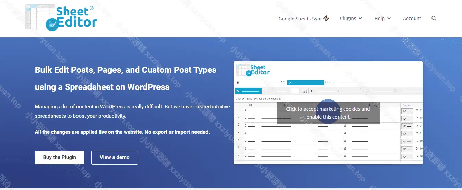
Task: Click the Sheet Editor logo inside the video preview
Action: 253,70
